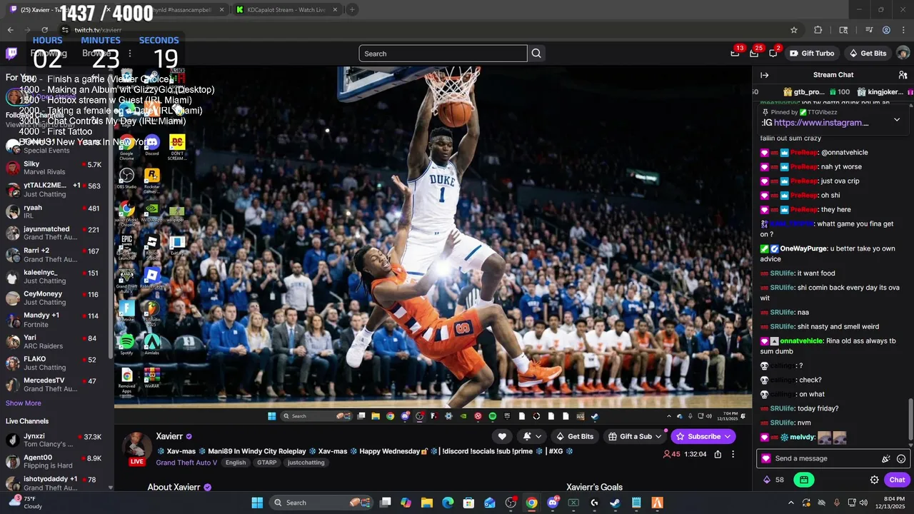Click Get Bits below the video

[x=575, y=436]
